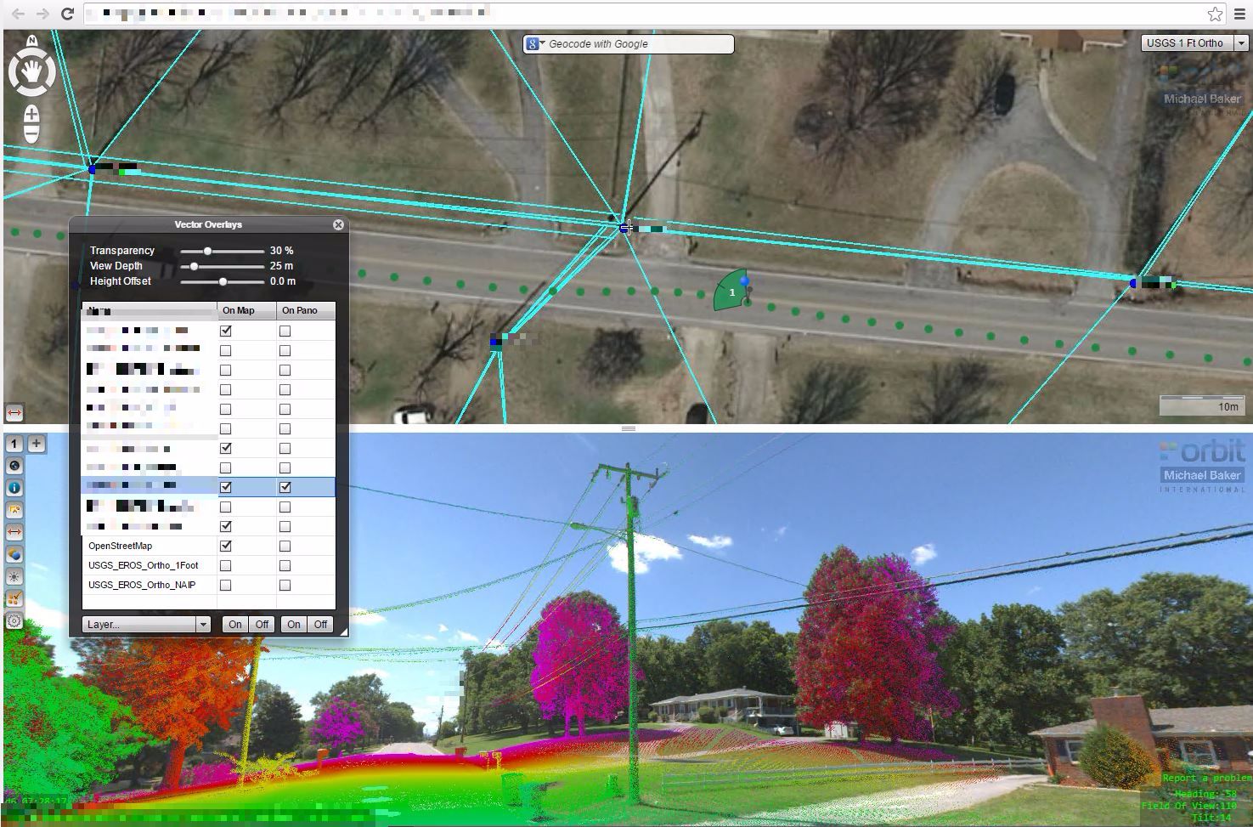Open the settings gear in pano toolbar

pyautogui.click(x=14, y=621)
